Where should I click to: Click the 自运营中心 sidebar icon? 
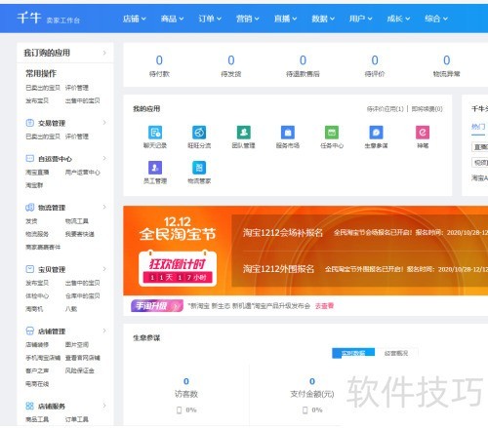[29, 159]
